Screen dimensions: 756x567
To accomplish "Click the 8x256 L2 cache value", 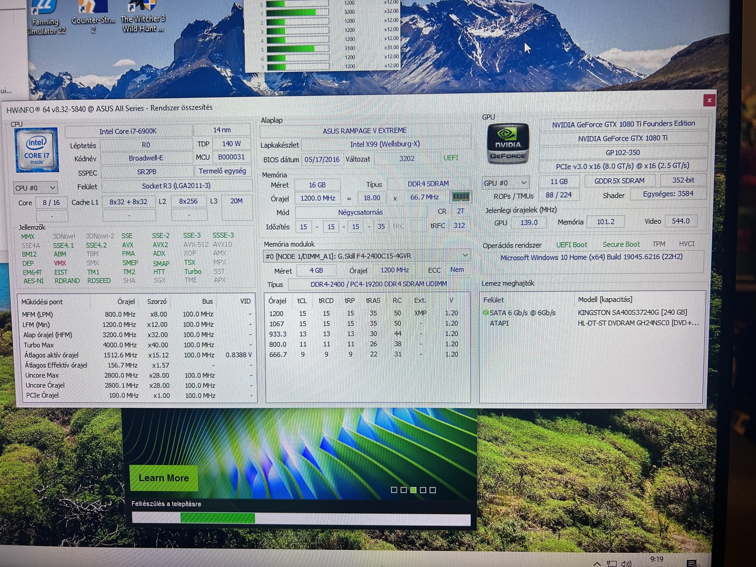I will (x=188, y=201).
